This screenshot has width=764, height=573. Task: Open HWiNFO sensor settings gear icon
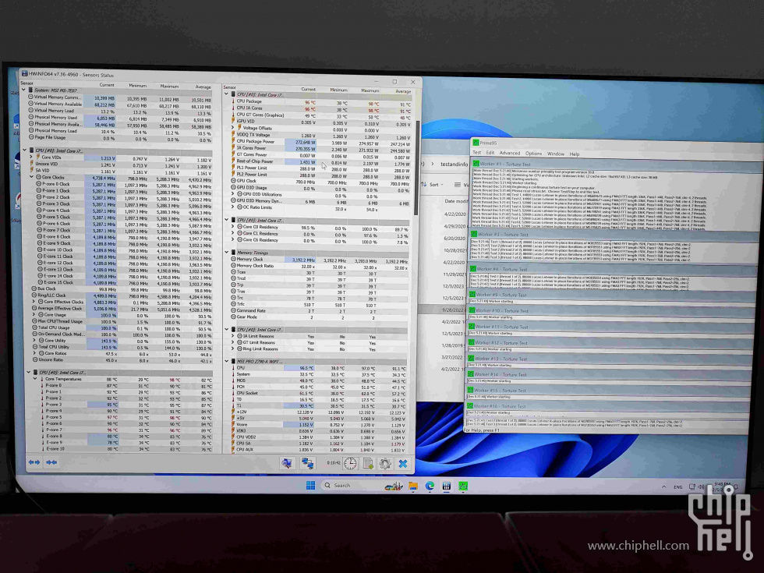tap(385, 463)
